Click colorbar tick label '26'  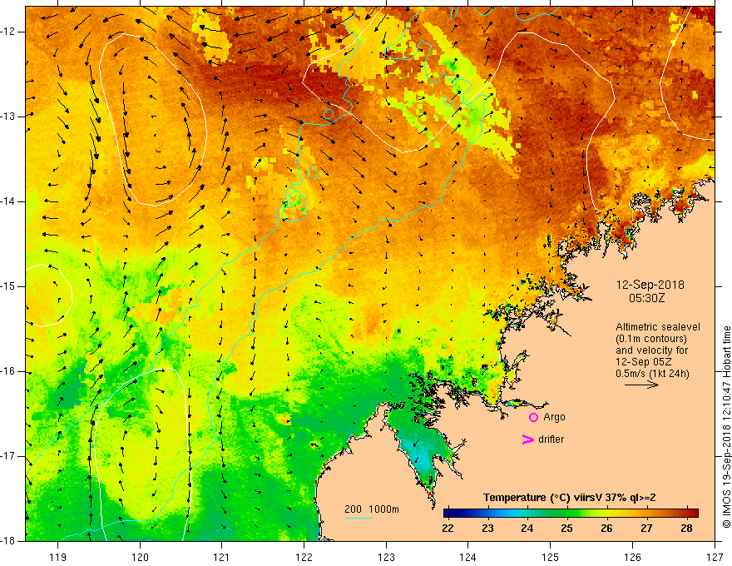pos(606,529)
